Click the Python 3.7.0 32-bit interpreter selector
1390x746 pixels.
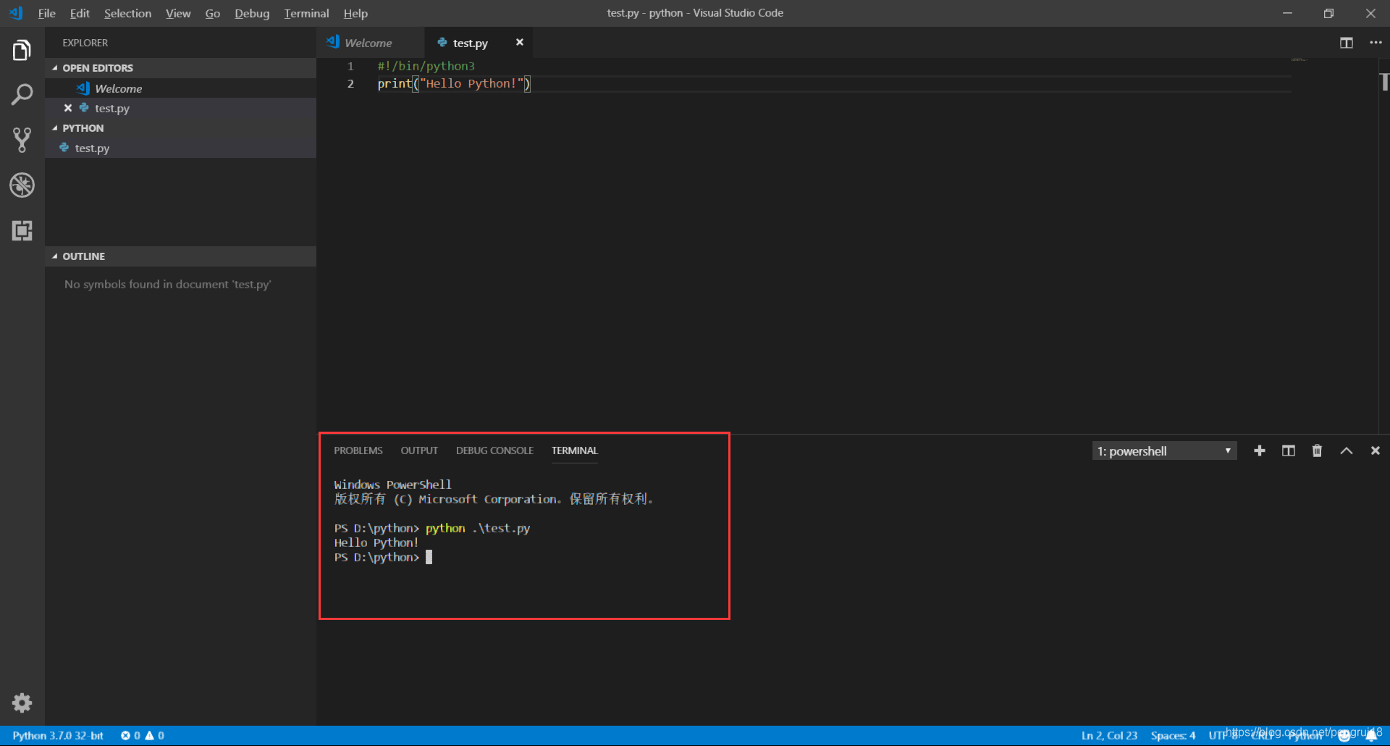(58, 735)
